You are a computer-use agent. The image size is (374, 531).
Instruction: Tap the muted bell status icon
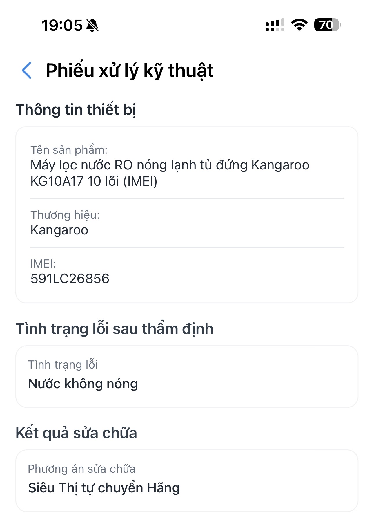click(x=93, y=25)
